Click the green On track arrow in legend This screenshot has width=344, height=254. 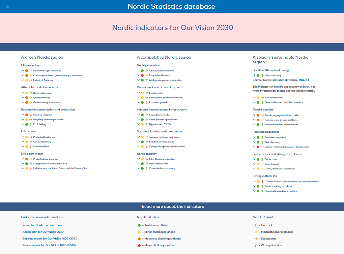coord(256,225)
